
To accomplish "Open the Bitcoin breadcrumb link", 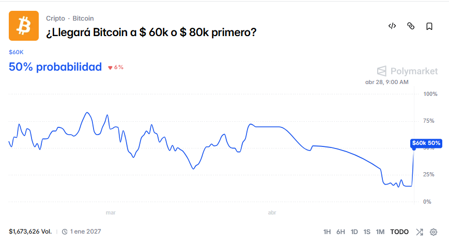I will click(83, 19).
